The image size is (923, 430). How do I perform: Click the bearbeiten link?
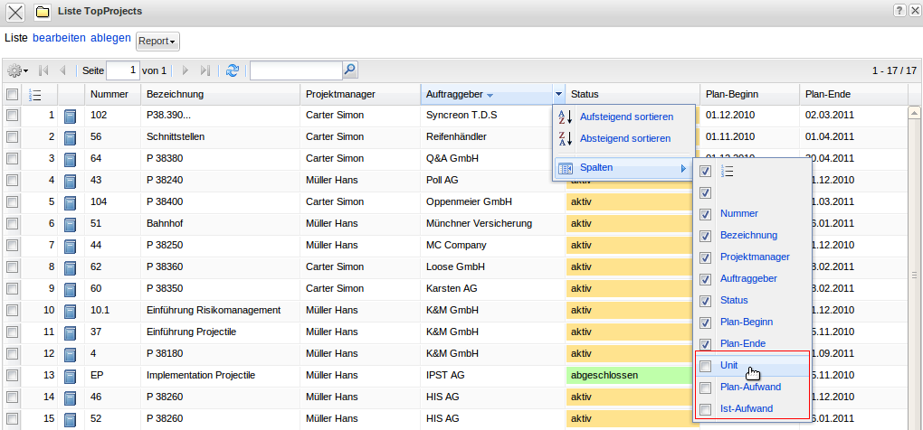pos(59,39)
